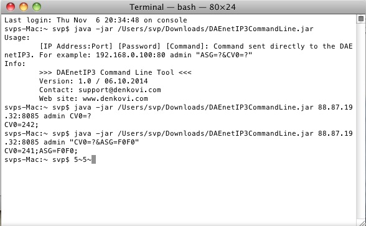Image resolution: width=366 pixels, height=226 pixels.
Task: Click the '[Password]' placeholder in usage line
Action: point(139,46)
